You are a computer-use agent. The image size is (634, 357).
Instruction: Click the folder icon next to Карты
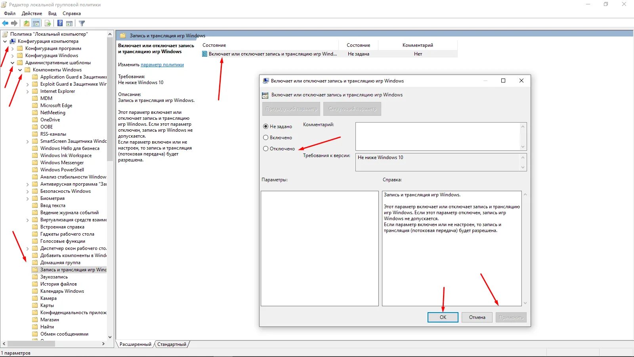35,305
